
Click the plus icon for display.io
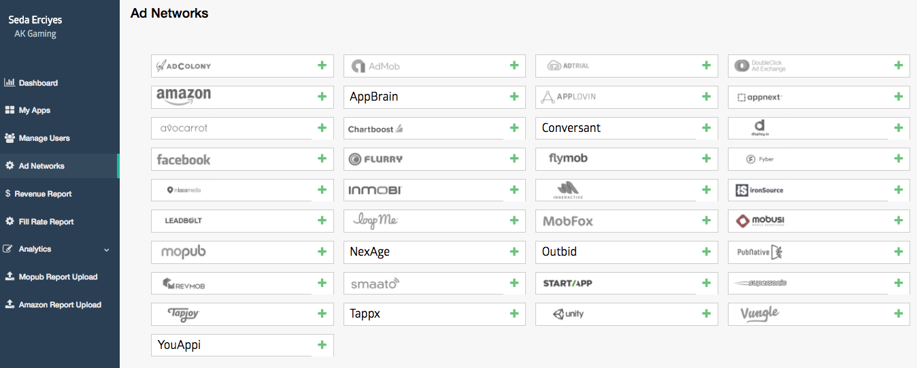tap(899, 127)
